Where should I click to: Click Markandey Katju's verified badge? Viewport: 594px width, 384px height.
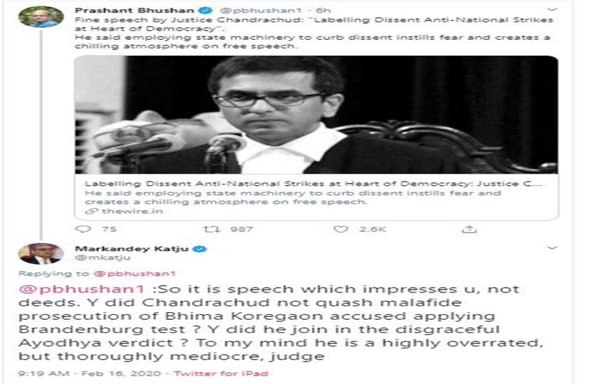(201, 249)
